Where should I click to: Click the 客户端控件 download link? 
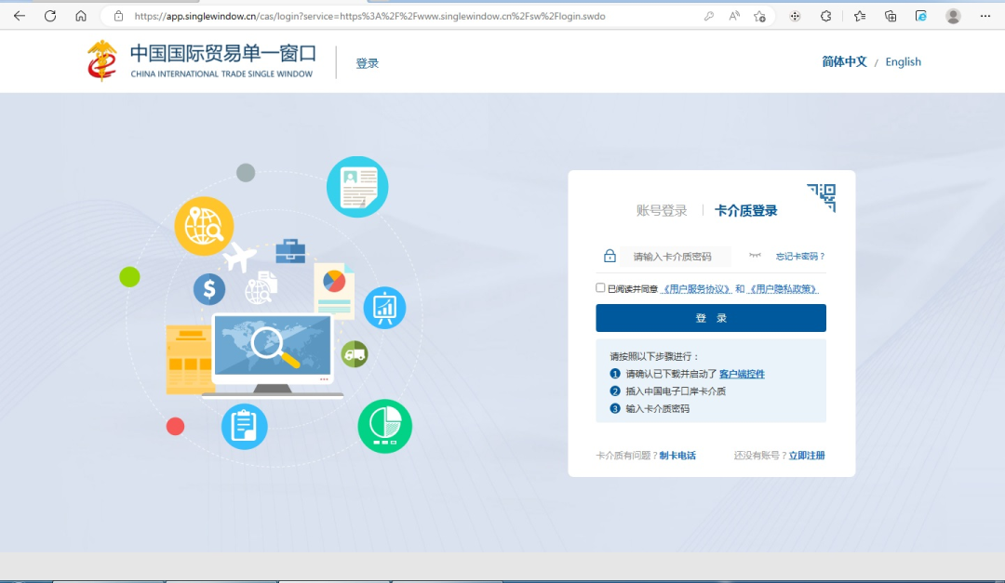coord(742,374)
